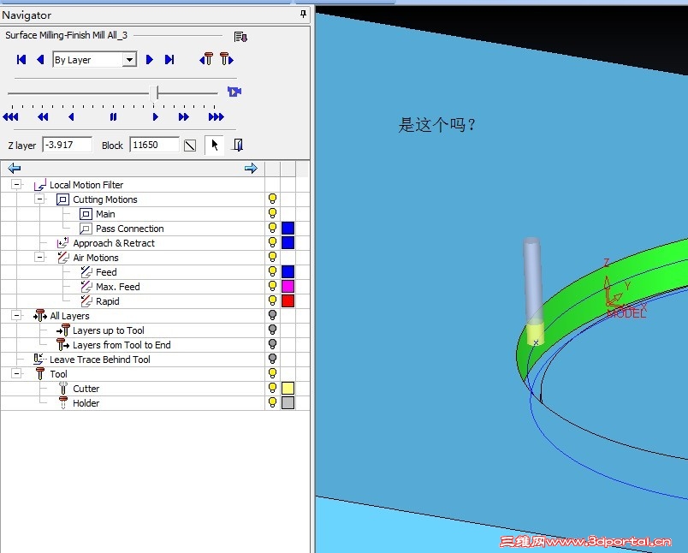Viewport: 688px width, 553px height.
Task: Toggle Air Motions visibility bulb
Action: [x=272, y=257]
